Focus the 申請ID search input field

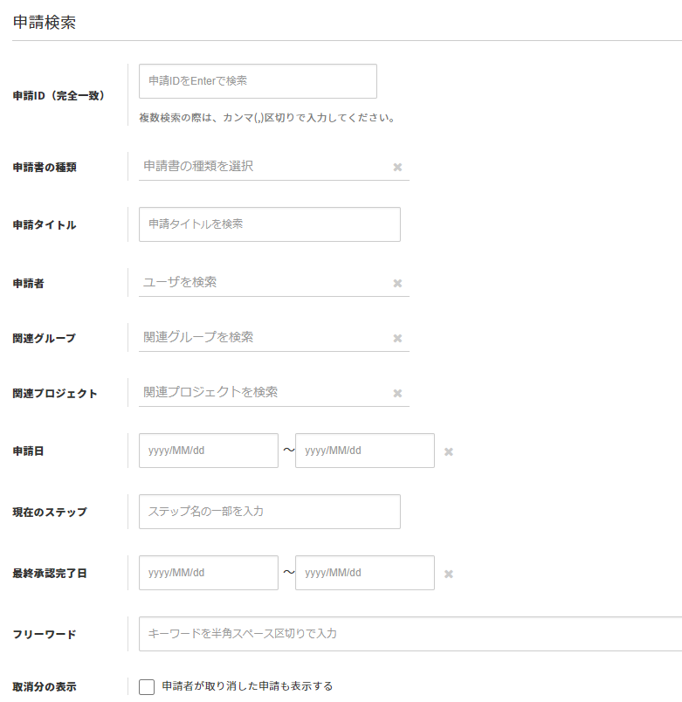tap(258, 81)
